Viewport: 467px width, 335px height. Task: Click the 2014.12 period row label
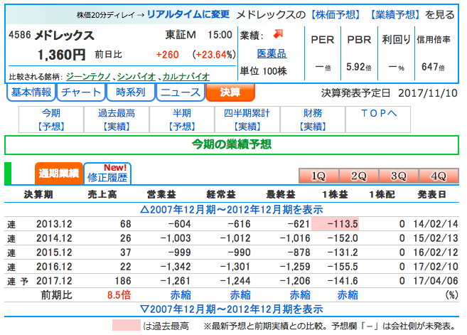click(54, 238)
